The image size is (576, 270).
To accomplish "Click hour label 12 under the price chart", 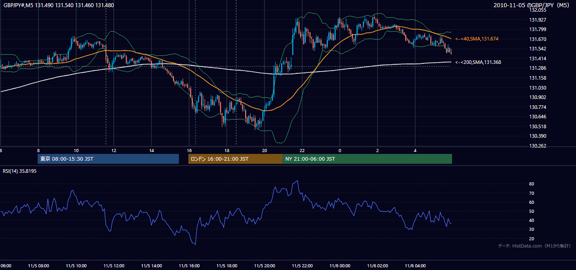I will (x=114, y=150).
